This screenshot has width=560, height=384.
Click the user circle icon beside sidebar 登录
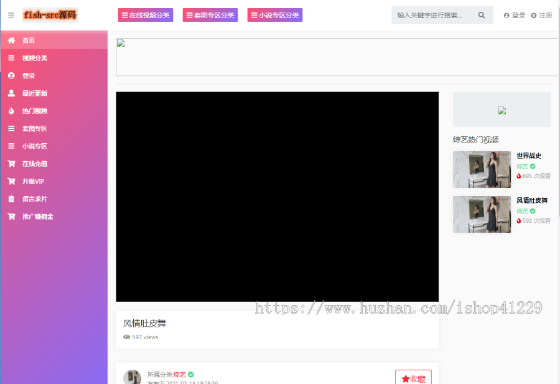(x=11, y=75)
